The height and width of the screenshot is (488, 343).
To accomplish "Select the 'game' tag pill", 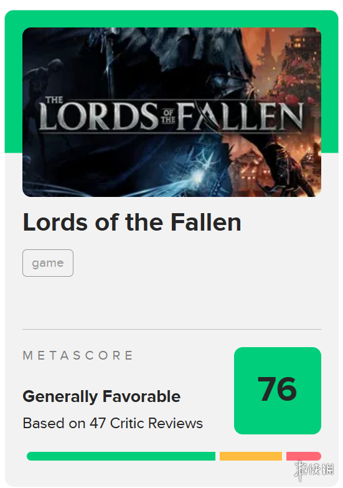I will point(48,263).
